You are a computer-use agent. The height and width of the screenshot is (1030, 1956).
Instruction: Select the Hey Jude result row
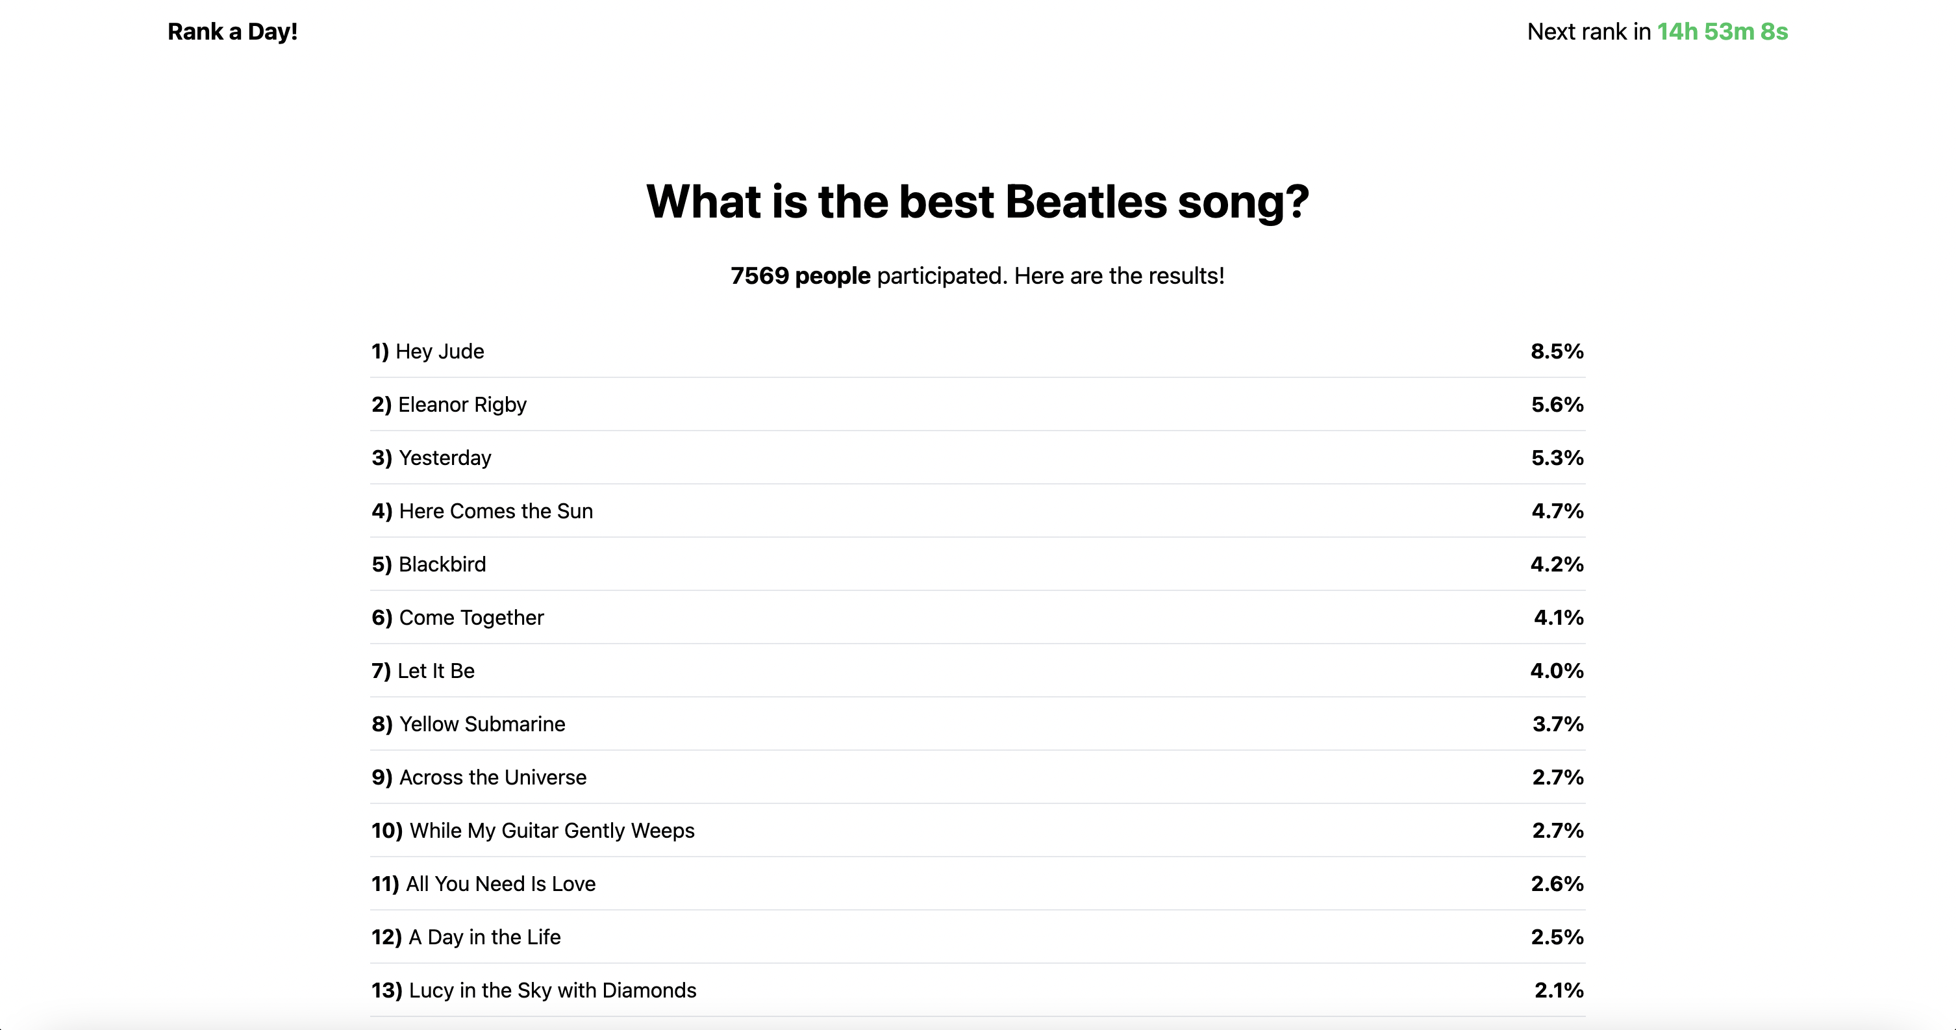pos(977,351)
